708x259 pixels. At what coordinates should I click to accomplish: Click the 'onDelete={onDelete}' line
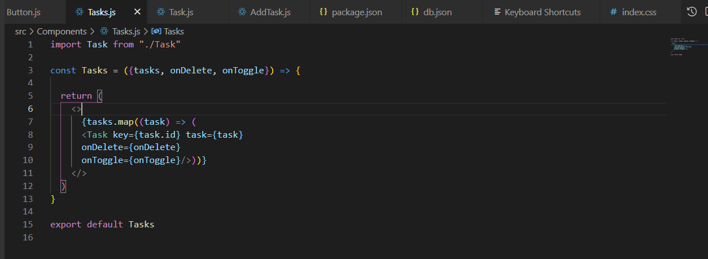pos(131,147)
